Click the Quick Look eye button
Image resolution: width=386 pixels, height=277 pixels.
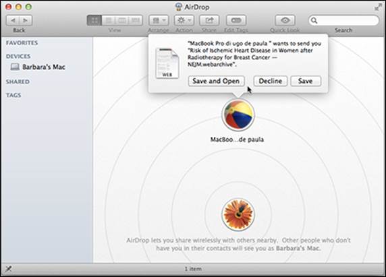(x=285, y=20)
